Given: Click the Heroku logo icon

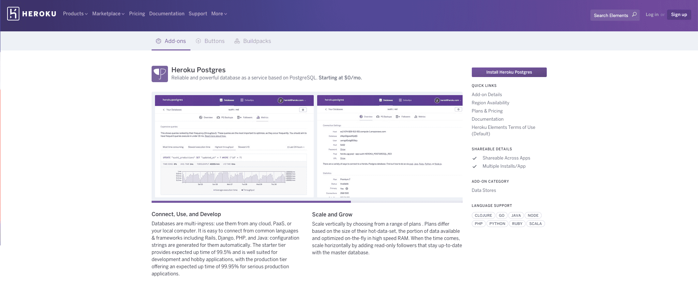Looking at the screenshot, I should [13, 14].
